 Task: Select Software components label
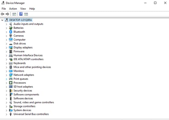click(26, 94)
